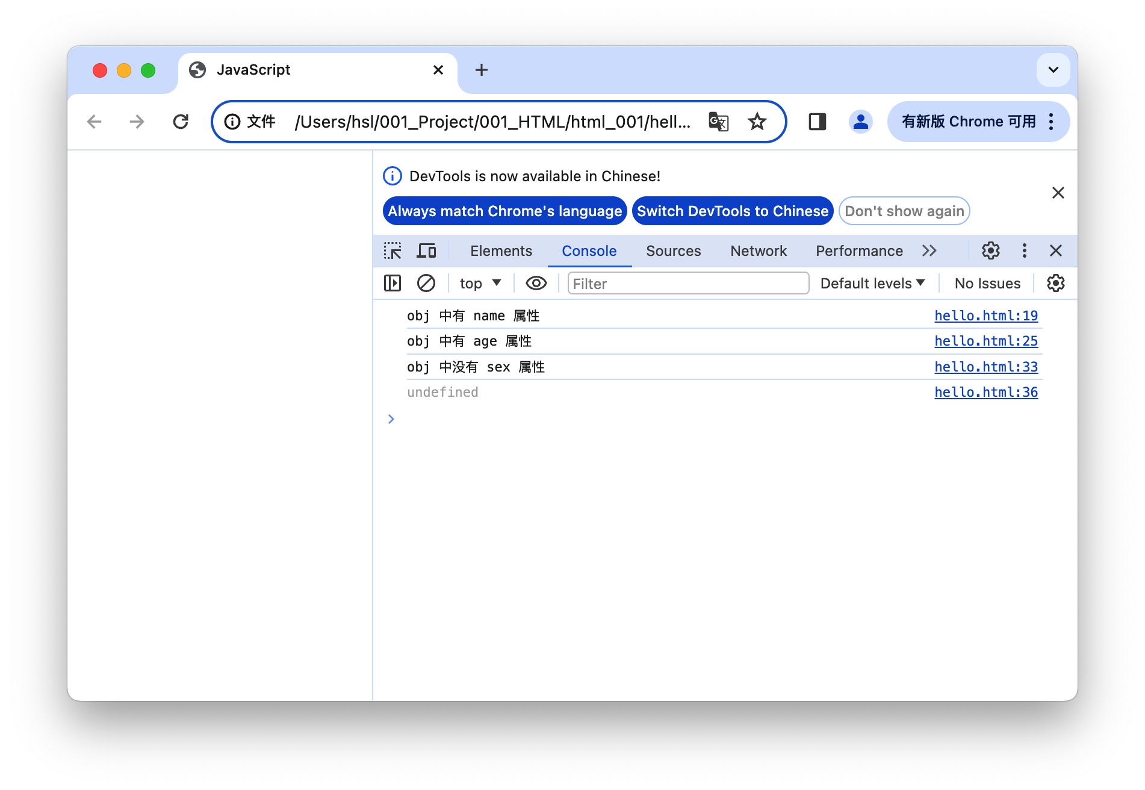
Task: Open Chrome's three-dot menu
Action: 1051,122
